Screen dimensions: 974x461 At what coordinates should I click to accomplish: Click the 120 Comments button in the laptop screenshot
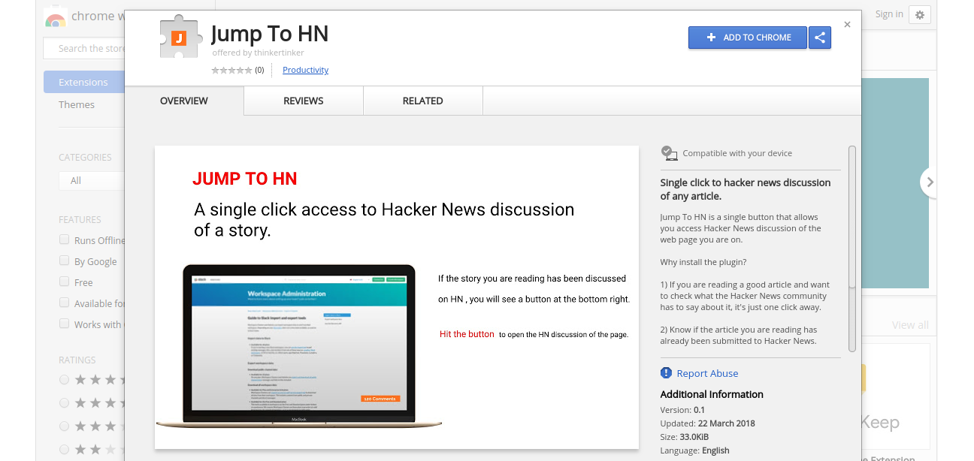click(x=380, y=399)
